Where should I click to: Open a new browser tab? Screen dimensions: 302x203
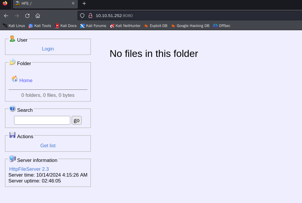(84, 4)
